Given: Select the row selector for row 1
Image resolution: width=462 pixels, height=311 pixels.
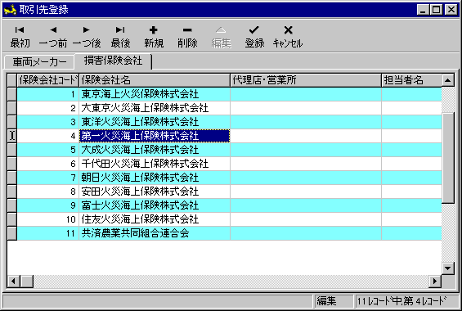Looking at the screenshot, I should click(x=11, y=94).
